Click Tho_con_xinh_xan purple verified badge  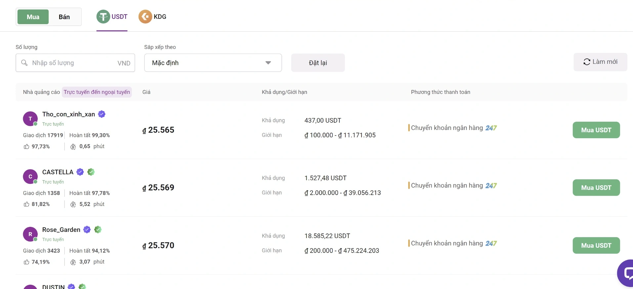102,114
